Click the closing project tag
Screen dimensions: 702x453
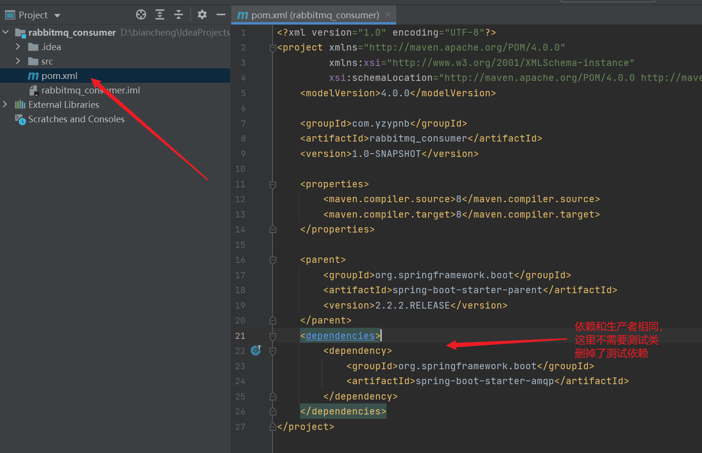point(306,427)
